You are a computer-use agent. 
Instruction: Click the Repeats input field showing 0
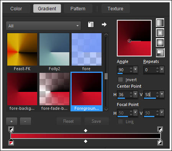pyautogui.click(x=149, y=70)
